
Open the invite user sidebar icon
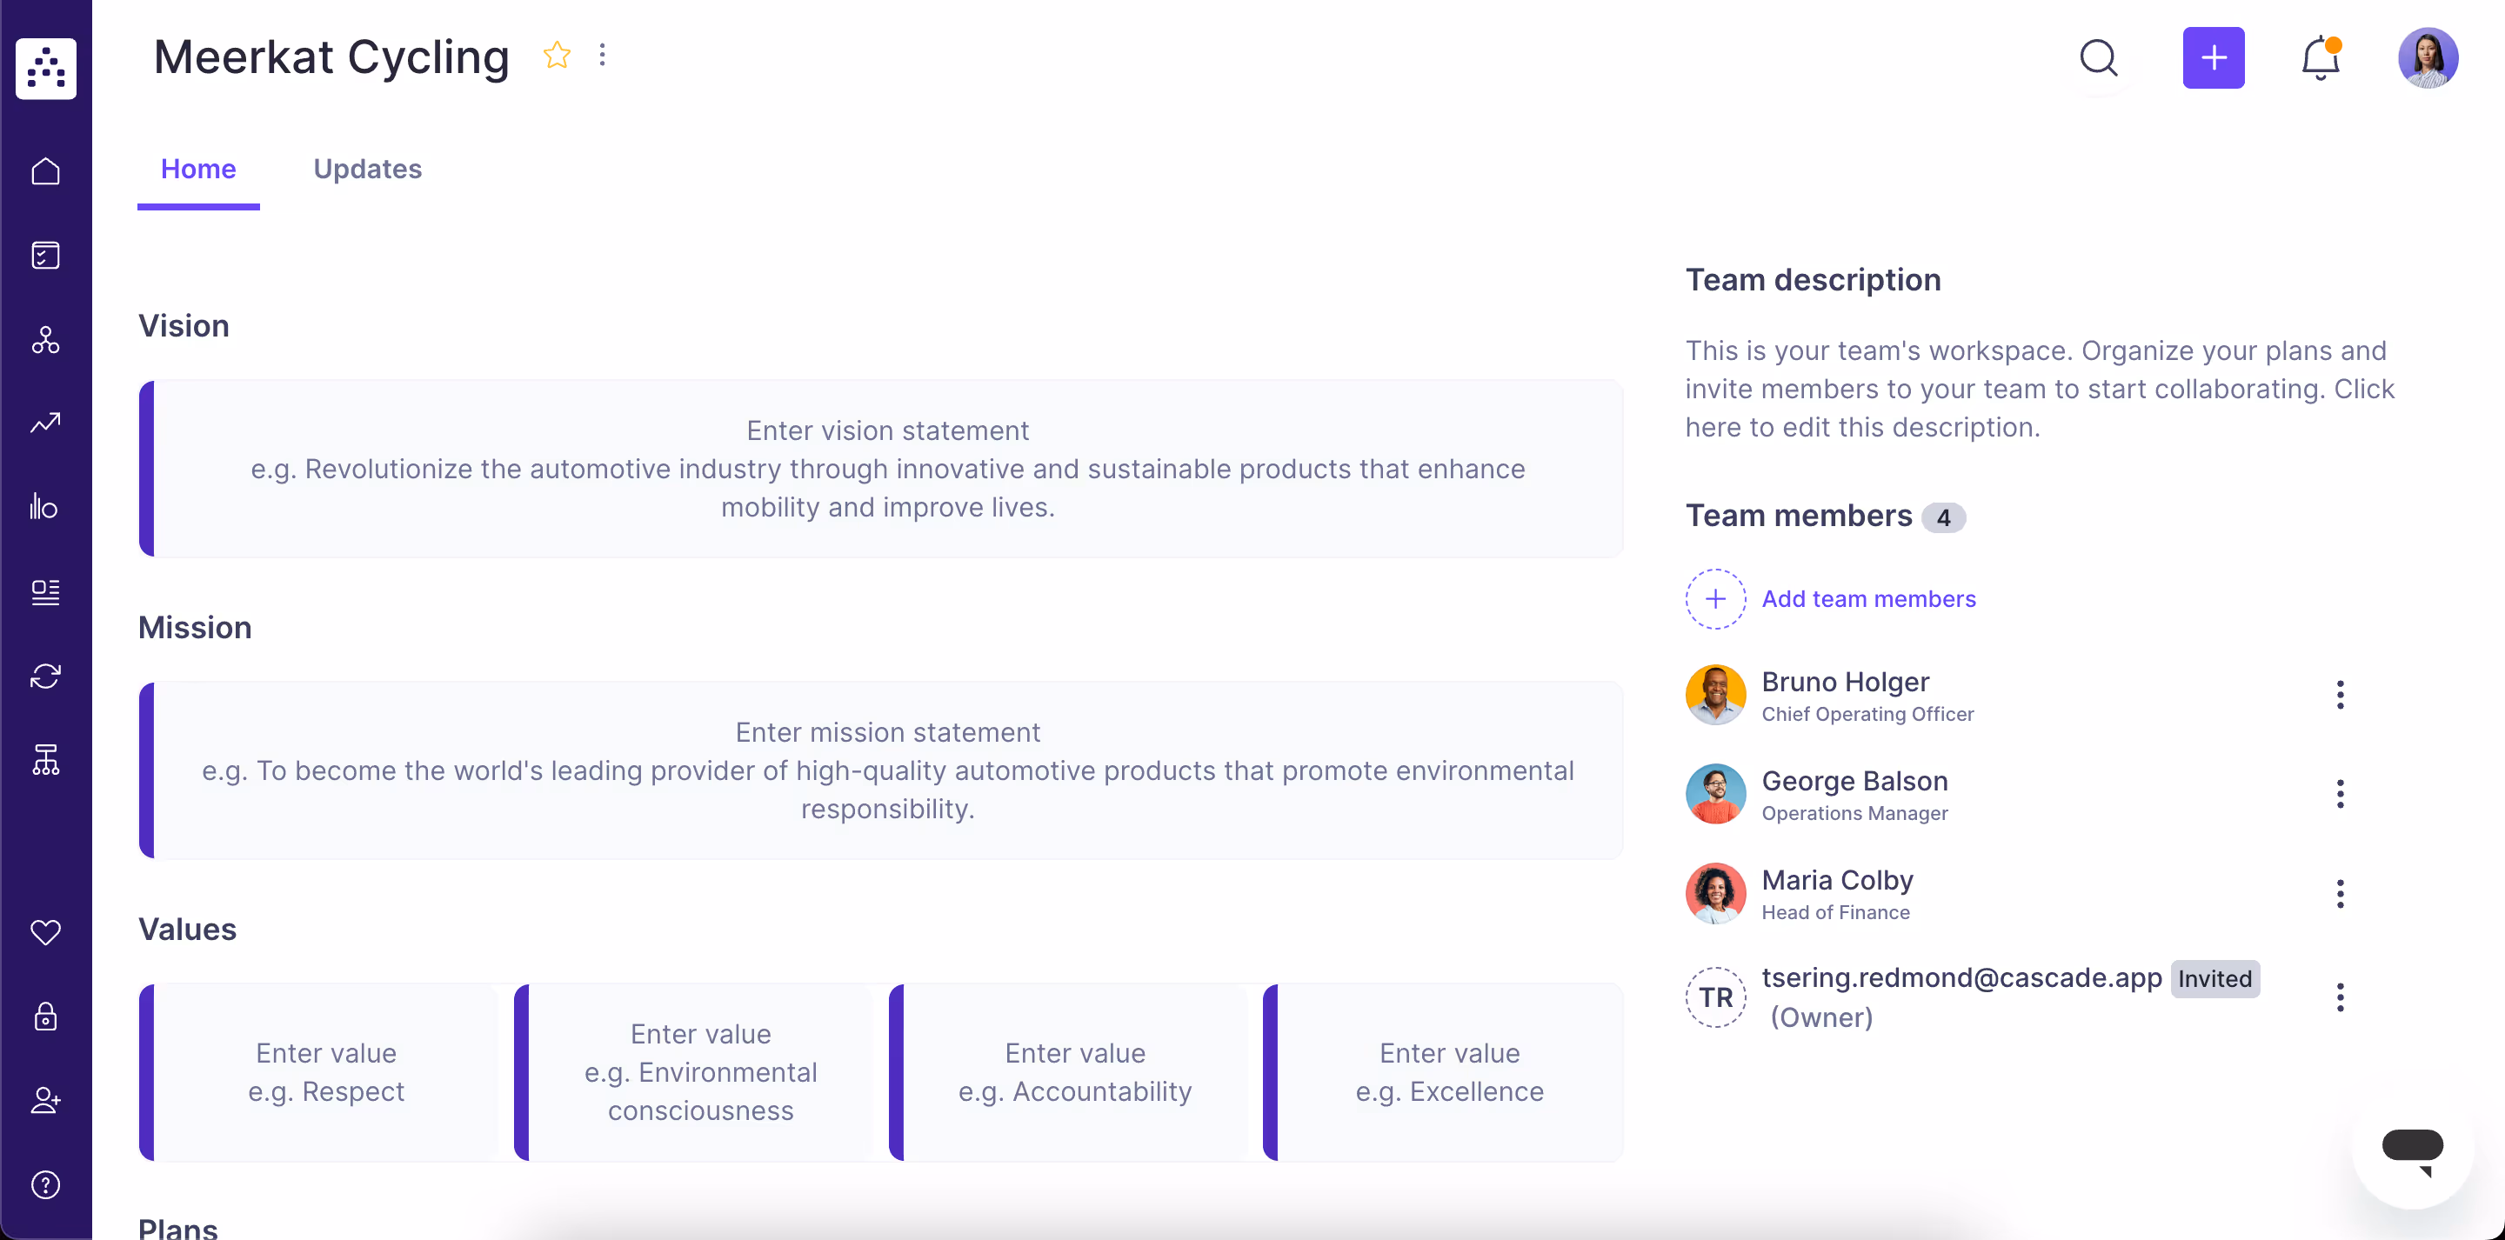[44, 1100]
